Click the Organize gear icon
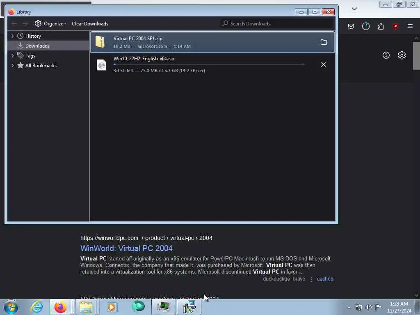This screenshot has width=420, height=315. click(38, 23)
